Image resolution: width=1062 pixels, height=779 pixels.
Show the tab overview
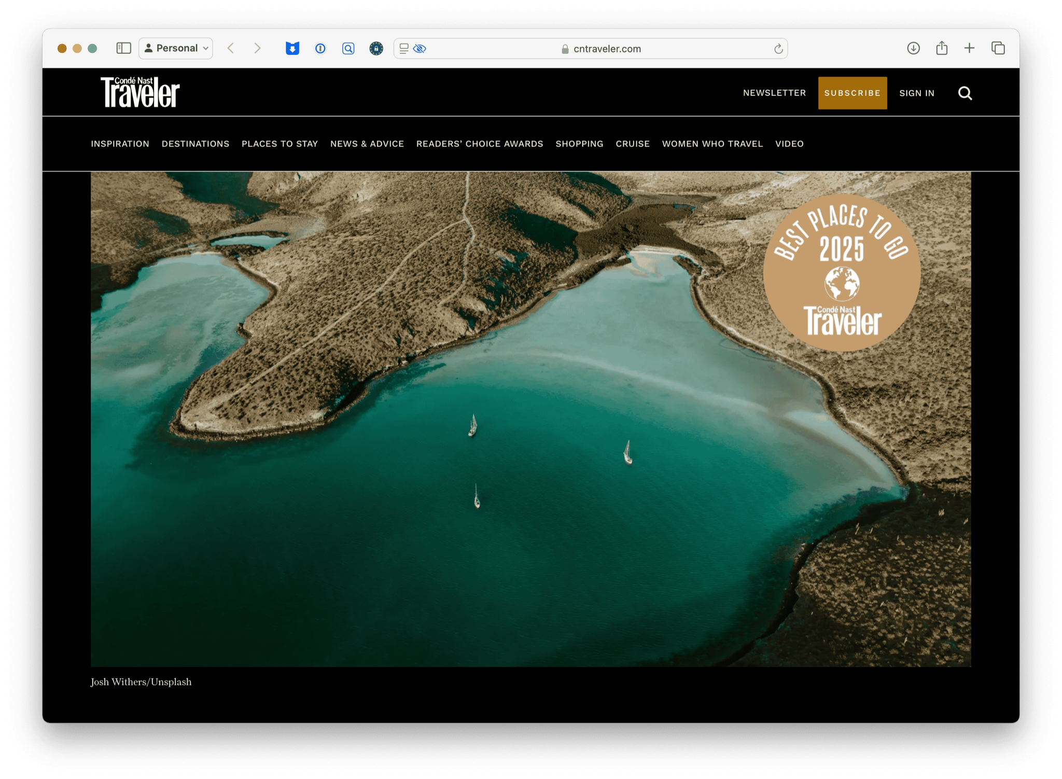pos(998,48)
